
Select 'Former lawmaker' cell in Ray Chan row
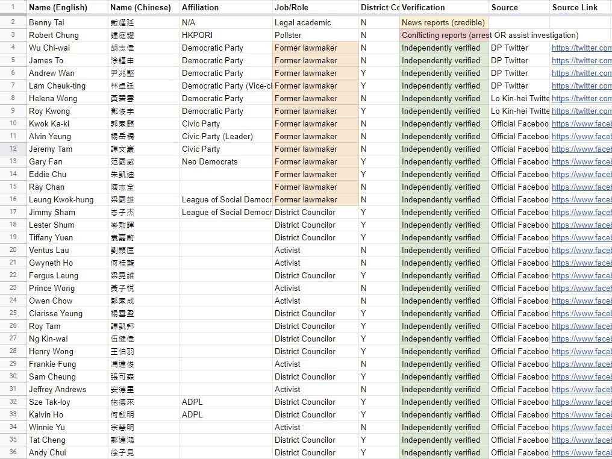[316, 187]
